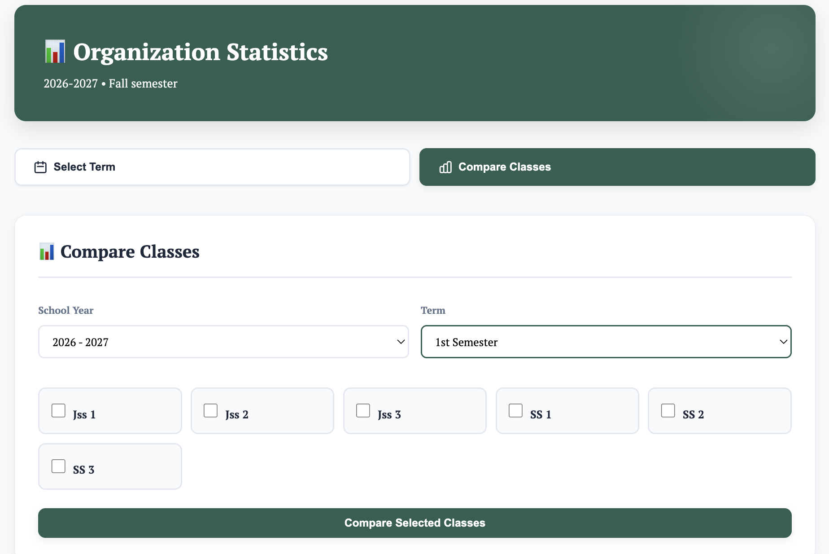The image size is (829, 554).
Task: Click the Compare Classes section heading text
Action: (x=130, y=252)
